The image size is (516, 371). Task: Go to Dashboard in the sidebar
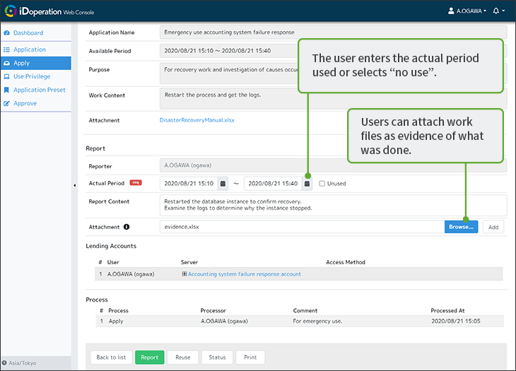click(x=28, y=33)
